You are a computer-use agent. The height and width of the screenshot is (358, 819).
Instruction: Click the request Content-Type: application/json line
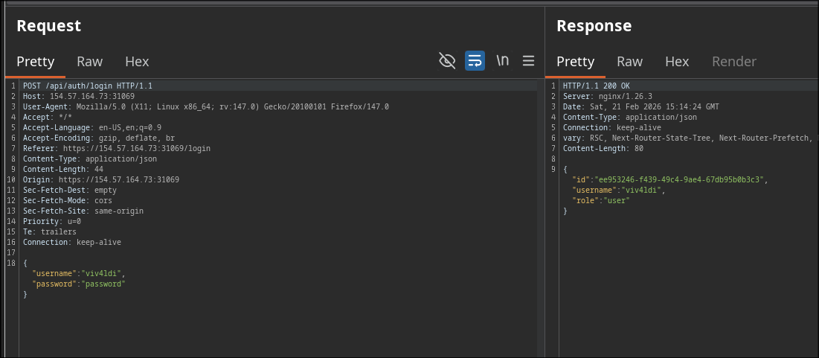coord(90,159)
